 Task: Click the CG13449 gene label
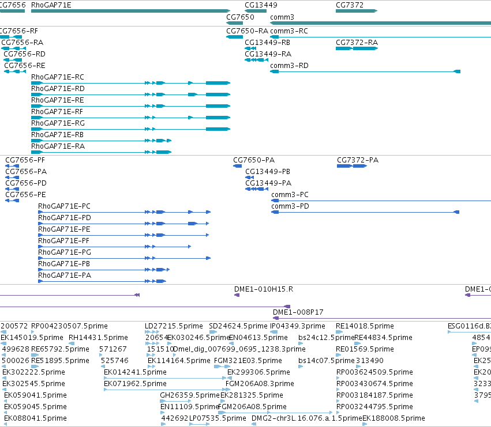point(261,5)
